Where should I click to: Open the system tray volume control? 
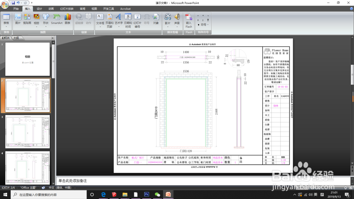click(311, 194)
